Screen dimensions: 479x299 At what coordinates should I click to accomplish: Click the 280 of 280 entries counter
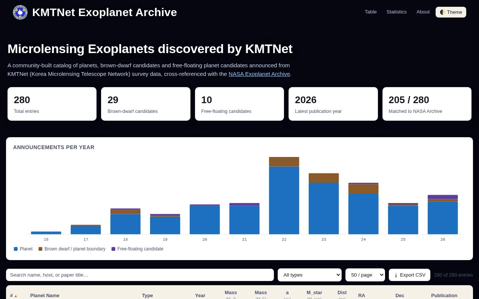(x=454, y=275)
